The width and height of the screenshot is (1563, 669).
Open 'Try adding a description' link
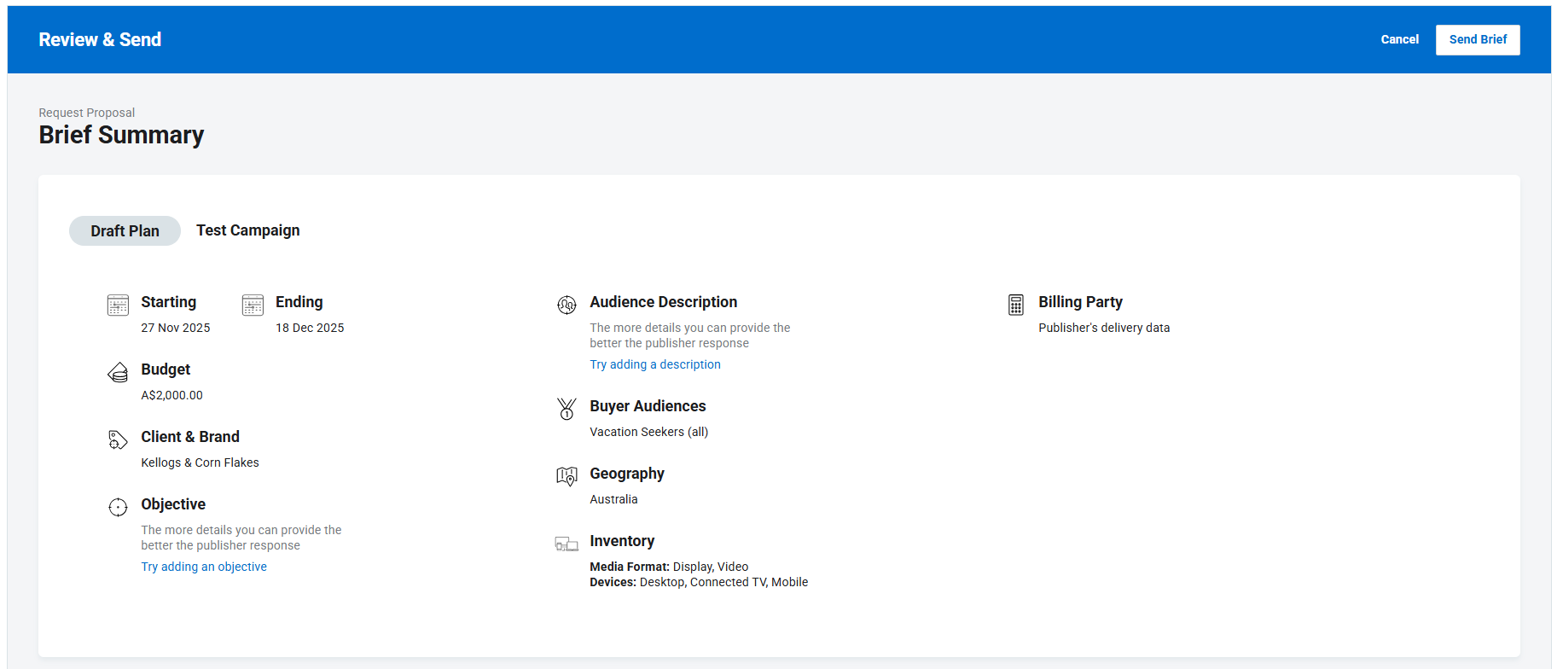coord(654,364)
